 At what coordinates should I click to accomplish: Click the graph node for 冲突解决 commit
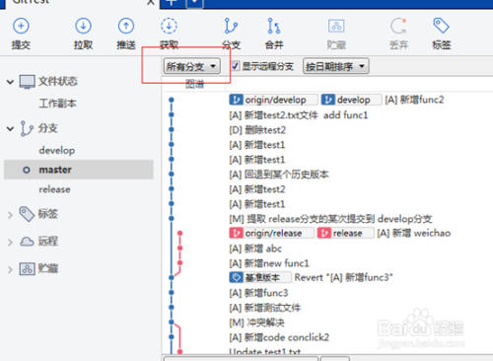coord(172,323)
